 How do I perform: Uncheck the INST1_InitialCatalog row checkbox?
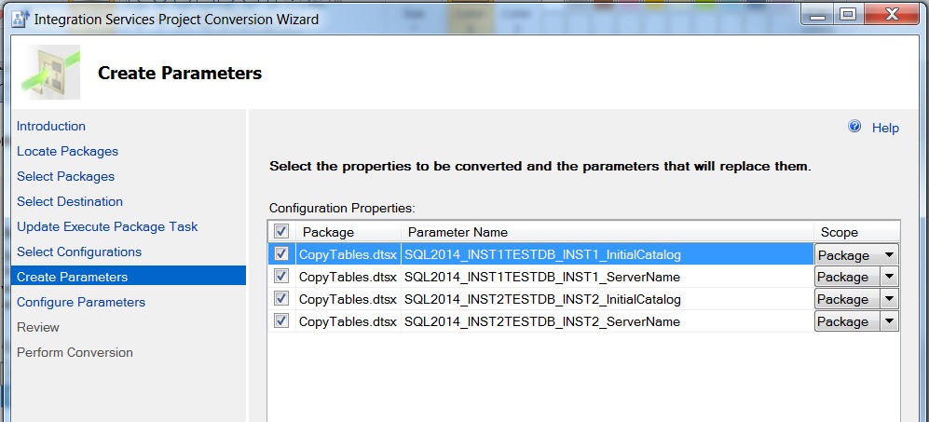coord(281,254)
